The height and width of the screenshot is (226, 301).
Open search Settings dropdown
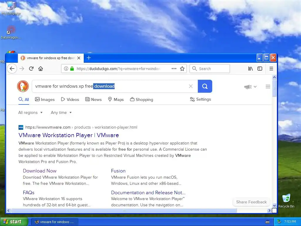pyautogui.click(x=200, y=99)
